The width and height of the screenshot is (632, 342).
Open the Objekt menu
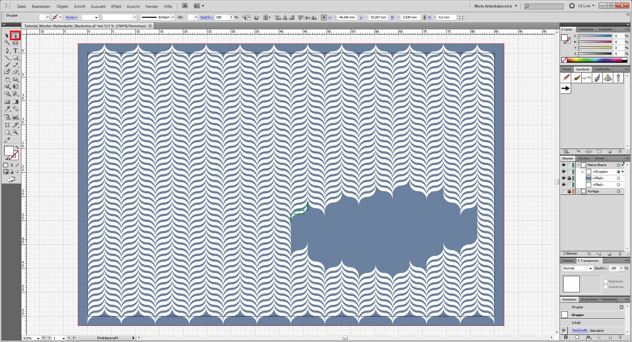pyautogui.click(x=62, y=6)
